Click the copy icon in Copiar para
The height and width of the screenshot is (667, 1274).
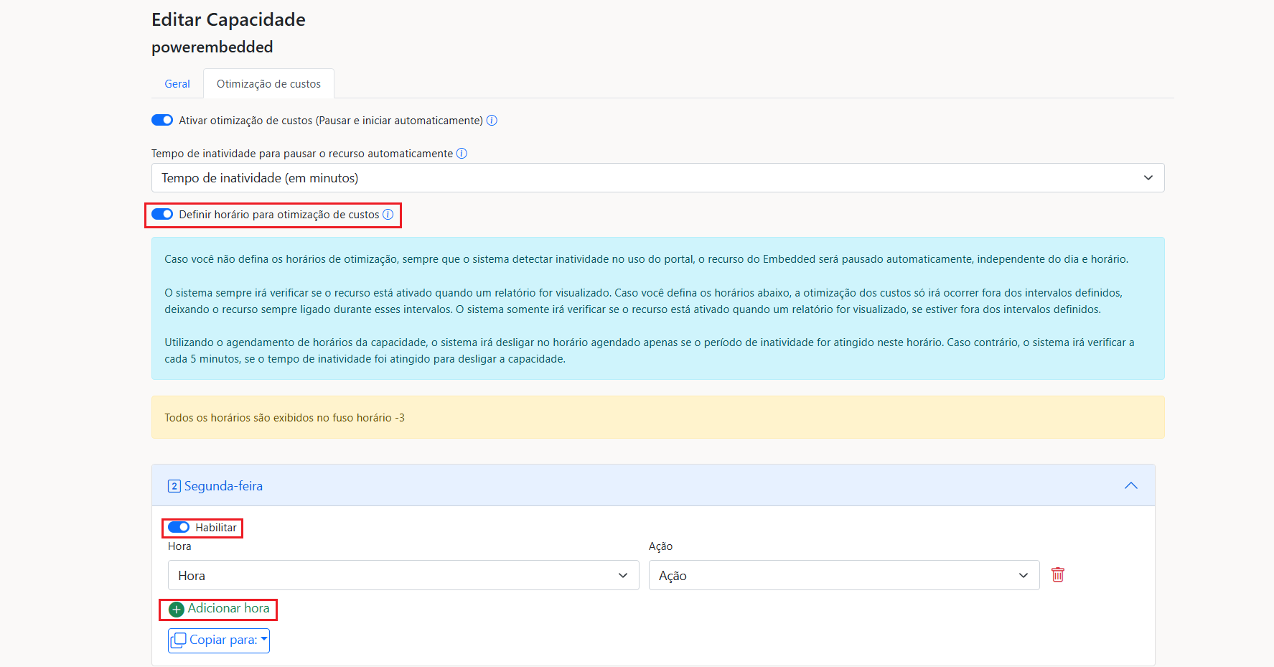click(179, 640)
